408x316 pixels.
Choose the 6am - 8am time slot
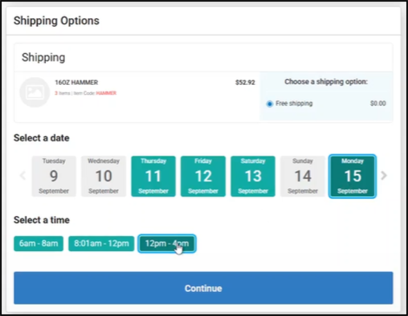point(39,244)
